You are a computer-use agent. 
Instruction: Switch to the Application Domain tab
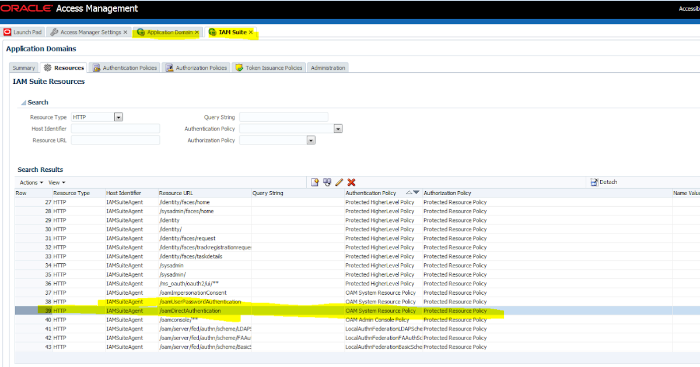coord(169,33)
